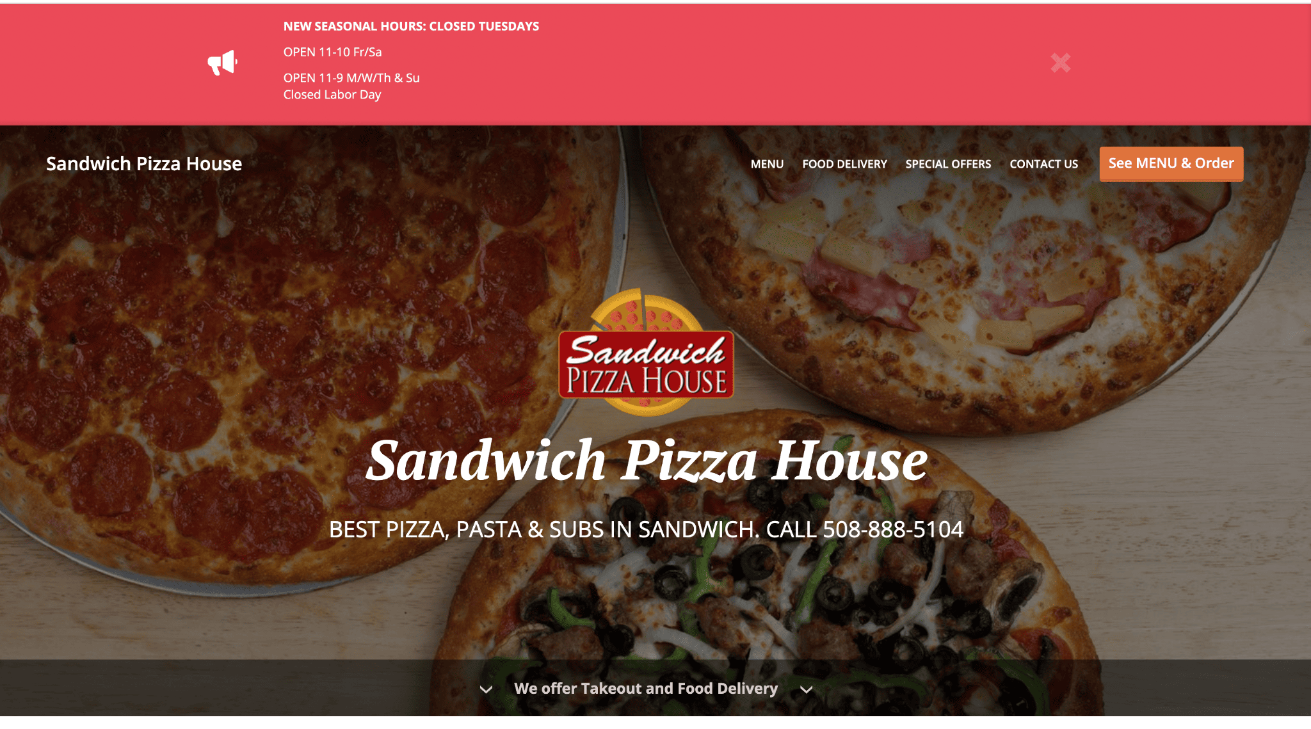Click the left chevron on delivery banner
Viewport: 1311px width, 729px height.
click(x=490, y=689)
